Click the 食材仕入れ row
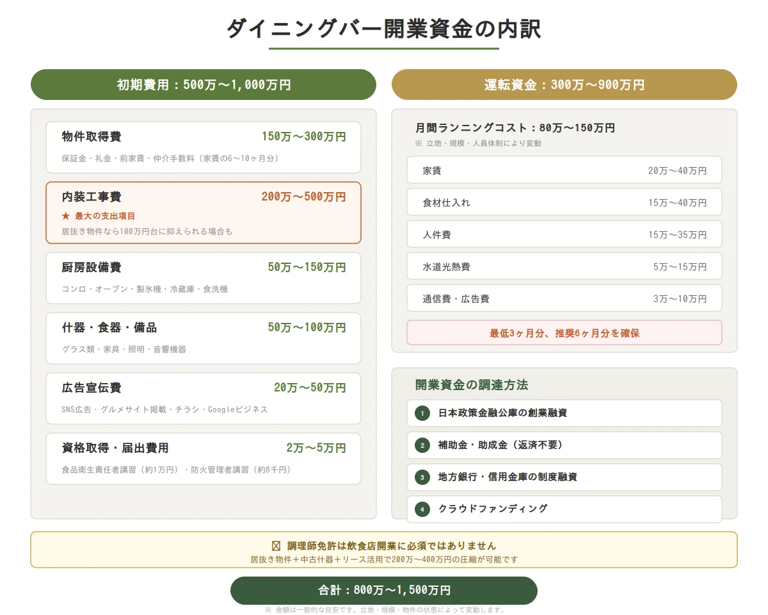Screen dimensions: 768x615 pyautogui.click(x=564, y=202)
